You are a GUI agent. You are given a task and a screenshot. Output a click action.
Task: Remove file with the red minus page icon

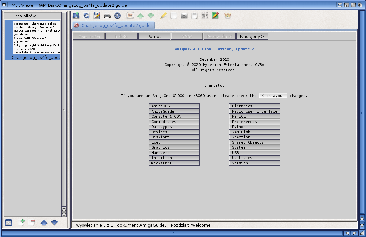(x=31, y=222)
